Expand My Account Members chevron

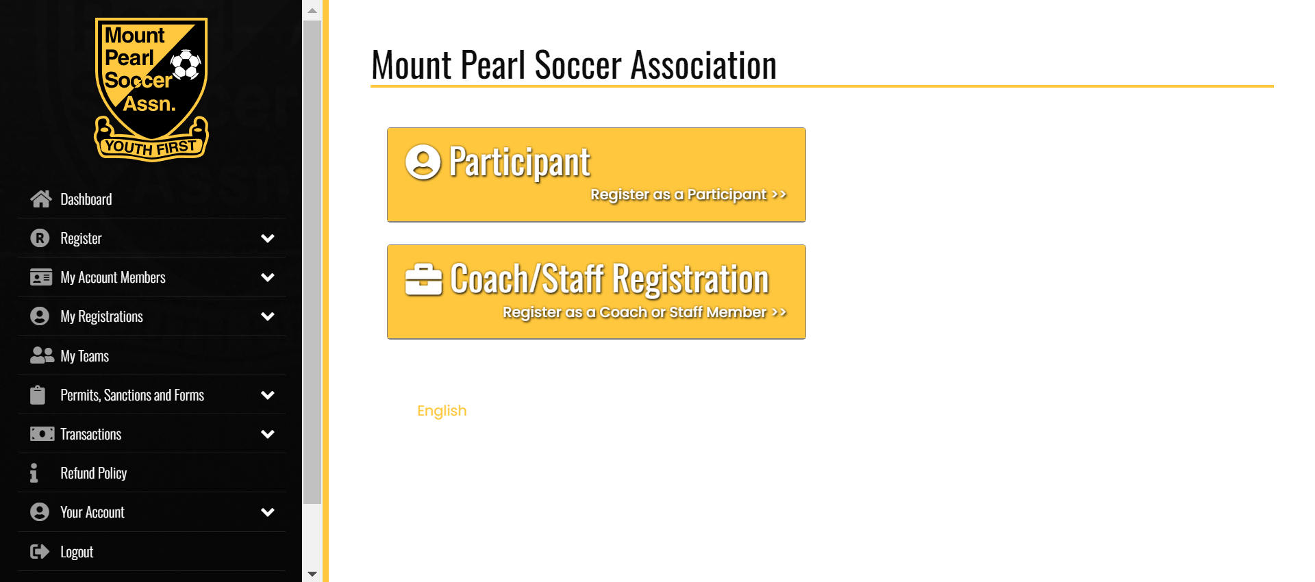tap(268, 277)
